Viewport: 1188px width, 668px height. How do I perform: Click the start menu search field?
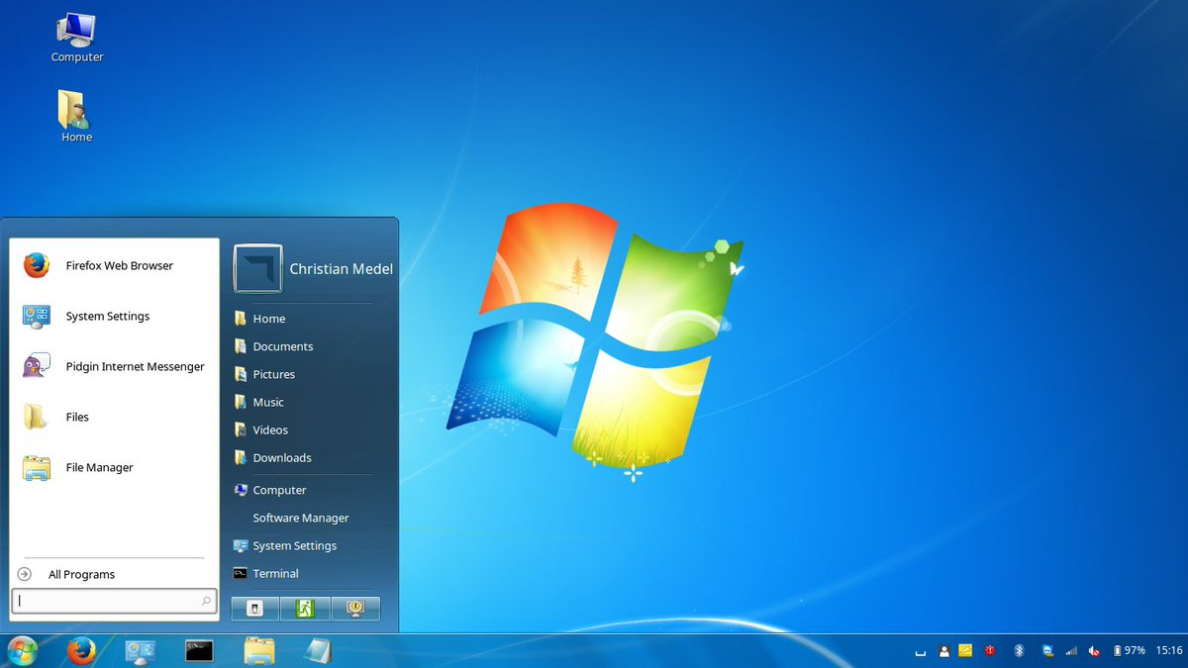pyautogui.click(x=114, y=601)
